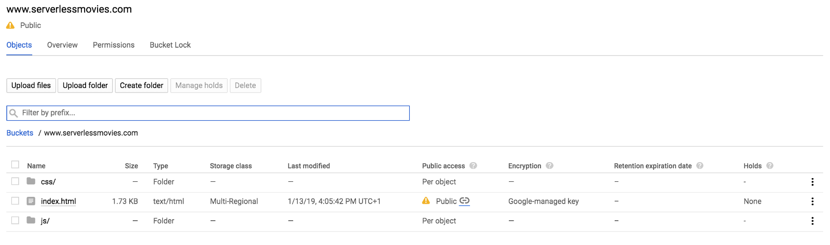830x245 pixels.
Task: Expand the three-dot menu for js/ row
Action: [x=812, y=221]
